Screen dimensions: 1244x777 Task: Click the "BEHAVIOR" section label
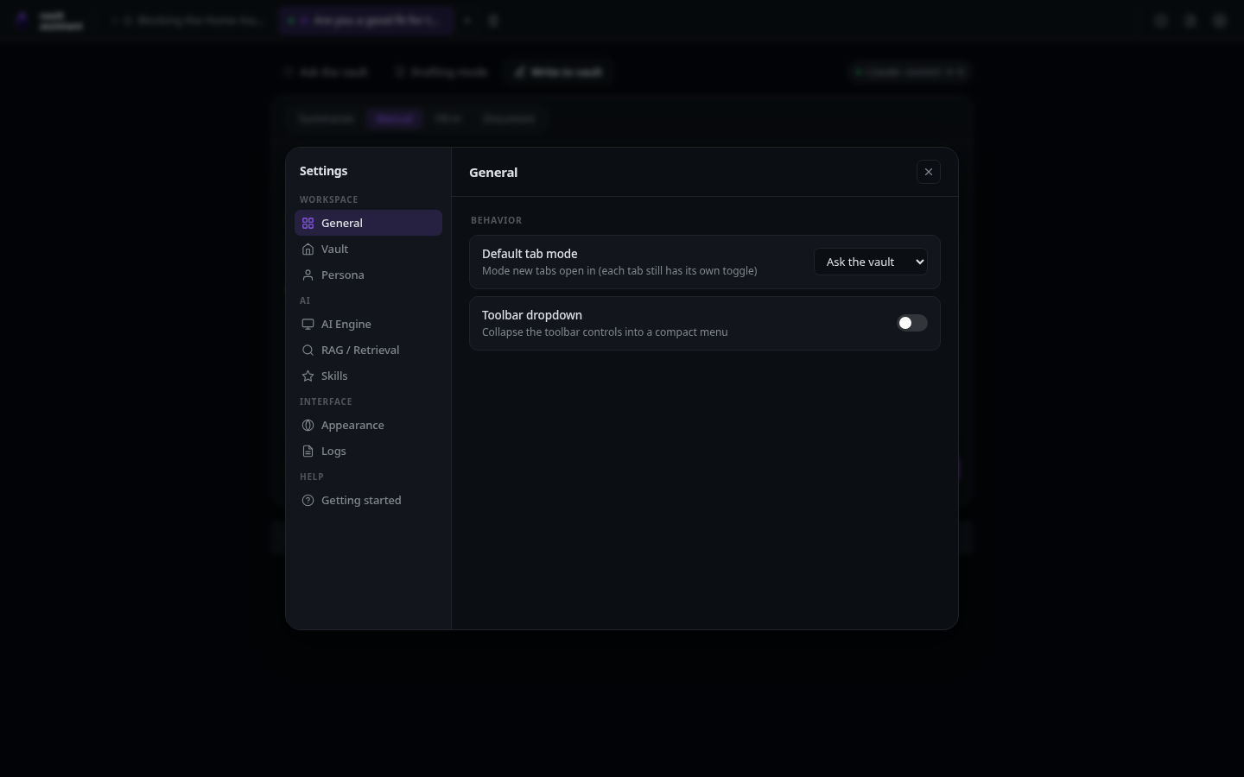[x=496, y=220]
